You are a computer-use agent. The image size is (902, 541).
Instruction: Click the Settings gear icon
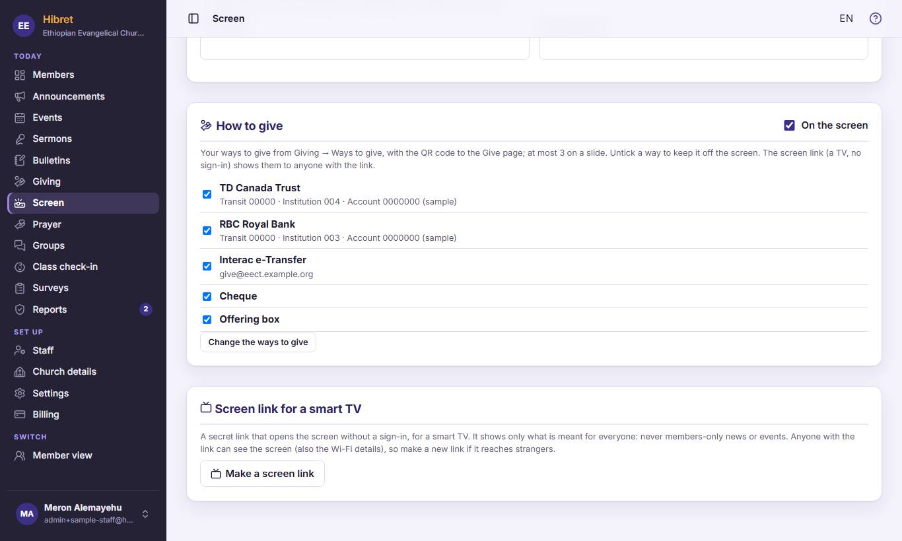point(20,393)
